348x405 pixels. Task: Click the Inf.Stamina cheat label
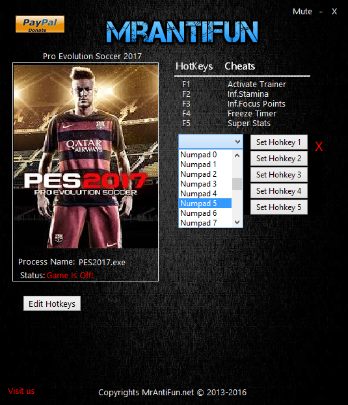tap(248, 94)
